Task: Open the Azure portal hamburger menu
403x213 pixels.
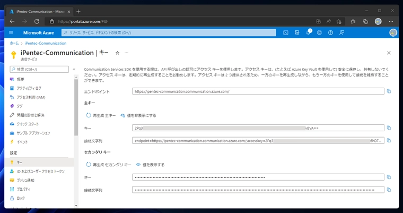Action: (x=11, y=33)
